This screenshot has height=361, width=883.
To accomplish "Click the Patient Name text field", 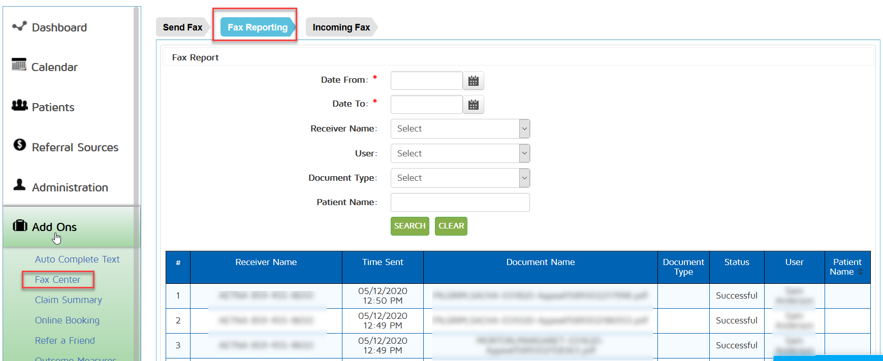I will (460, 203).
